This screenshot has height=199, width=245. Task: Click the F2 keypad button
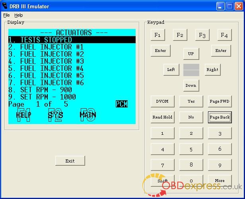coord(180,35)
